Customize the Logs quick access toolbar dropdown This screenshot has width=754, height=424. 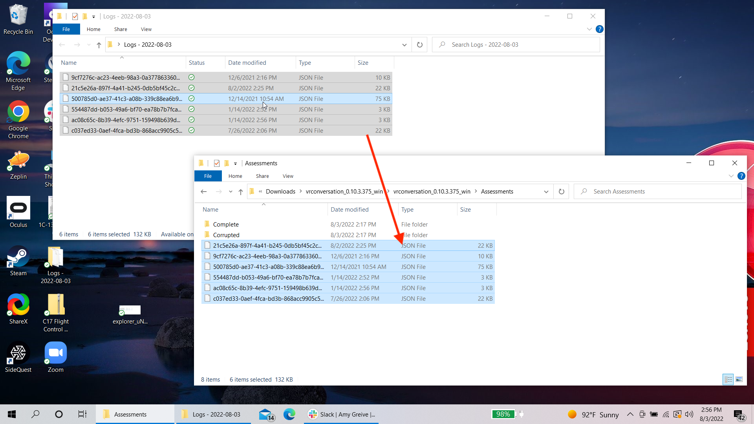pos(93,16)
